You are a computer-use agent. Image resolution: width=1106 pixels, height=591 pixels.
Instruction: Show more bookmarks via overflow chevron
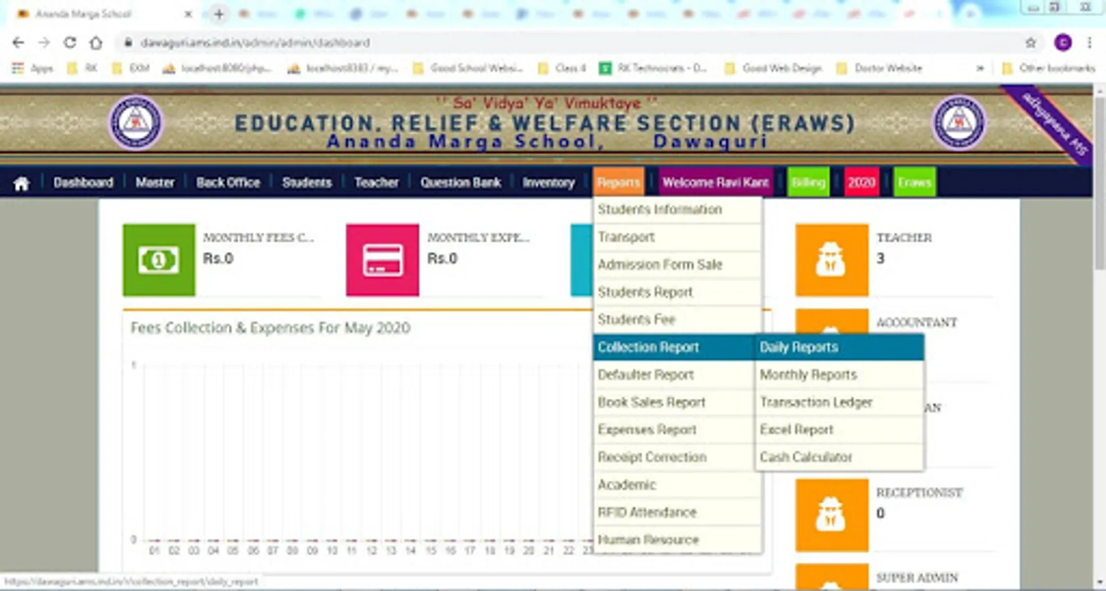click(x=980, y=68)
